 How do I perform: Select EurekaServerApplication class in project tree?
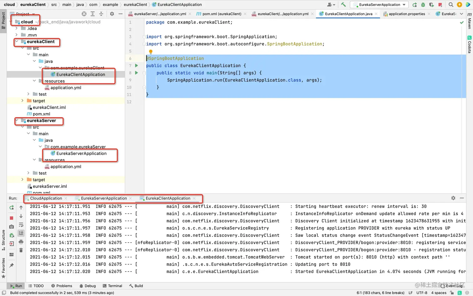point(81,153)
